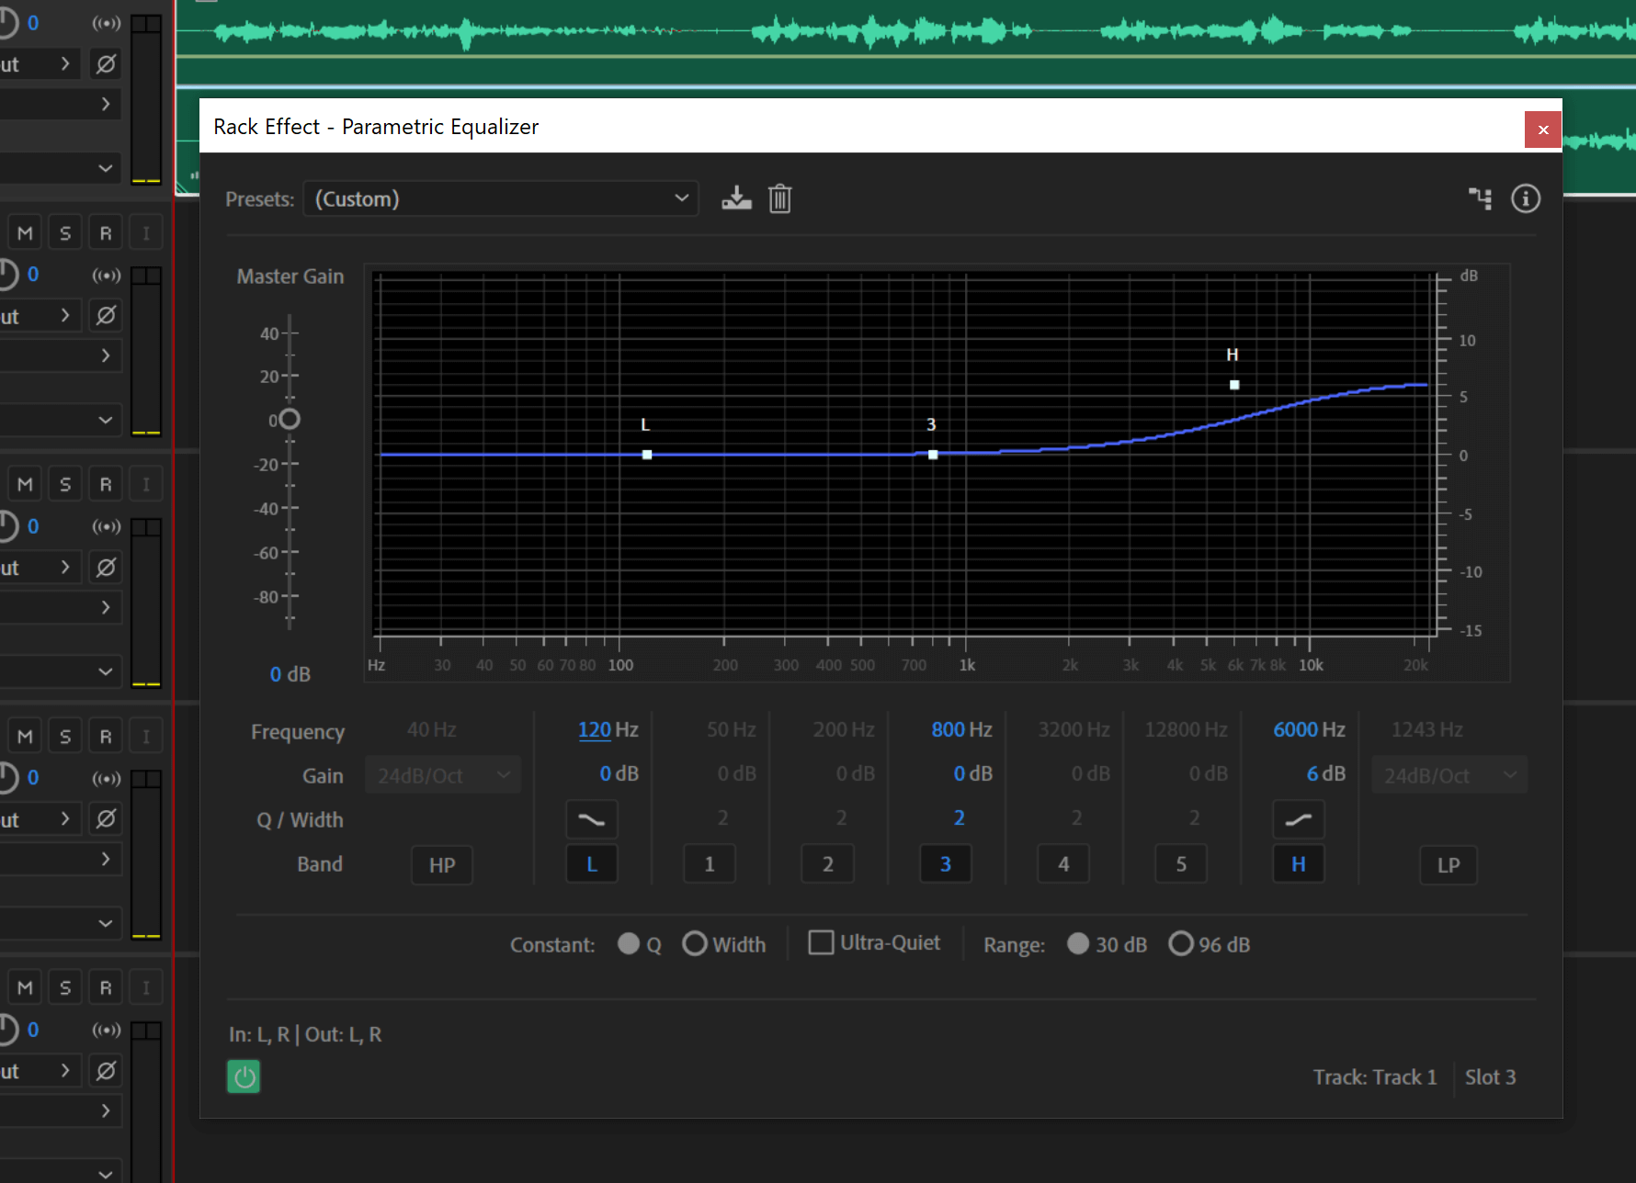Enable band 4

(x=1063, y=864)
